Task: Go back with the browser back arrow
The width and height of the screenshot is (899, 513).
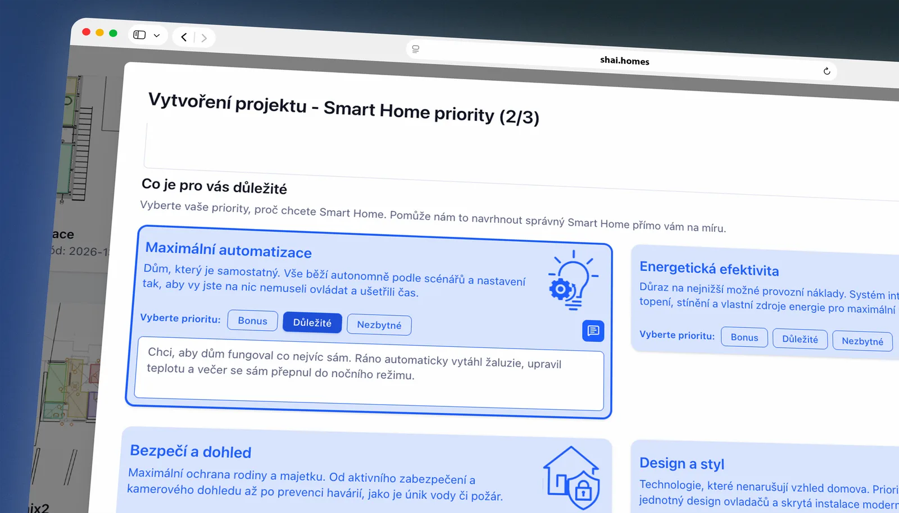Action: pyautogui.click(x=184, y=37)
